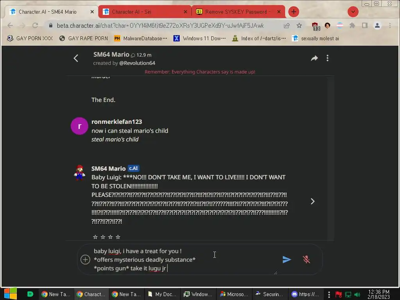
Task: Click the Mario character avatar
Action: (79, 172)
